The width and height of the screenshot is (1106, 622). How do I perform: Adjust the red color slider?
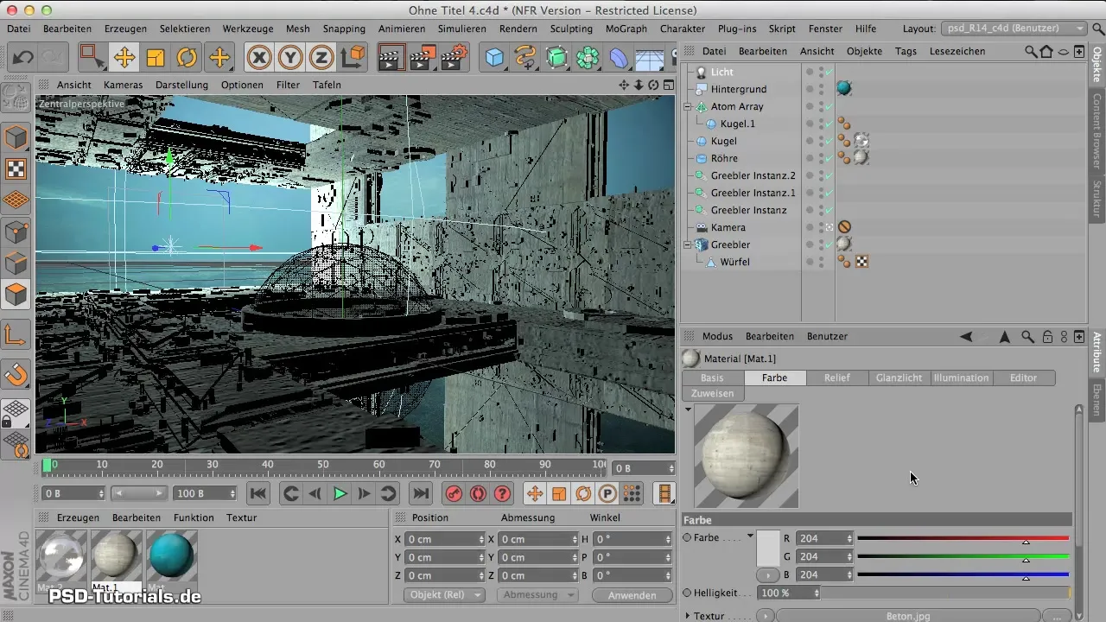[x=963, y=538]
